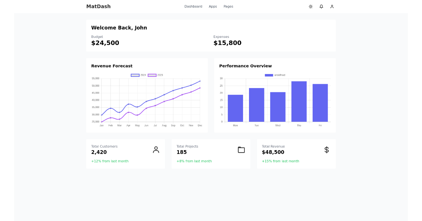The width and height of the screenshot is (422, 221).
Task: Open the user profile icon
Action: tap(332, 6)
